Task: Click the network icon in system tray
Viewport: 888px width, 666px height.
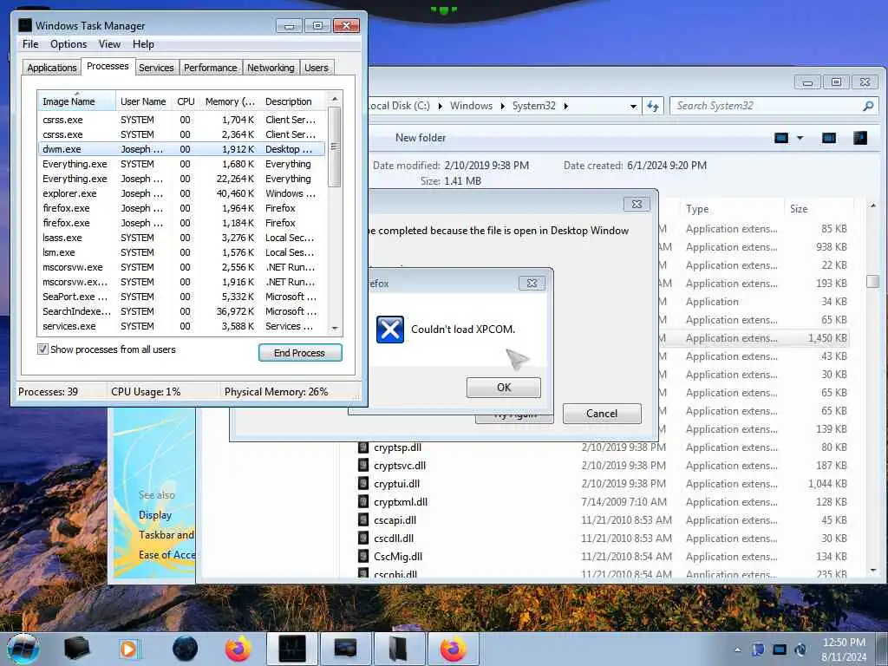Action: (780, 650)
